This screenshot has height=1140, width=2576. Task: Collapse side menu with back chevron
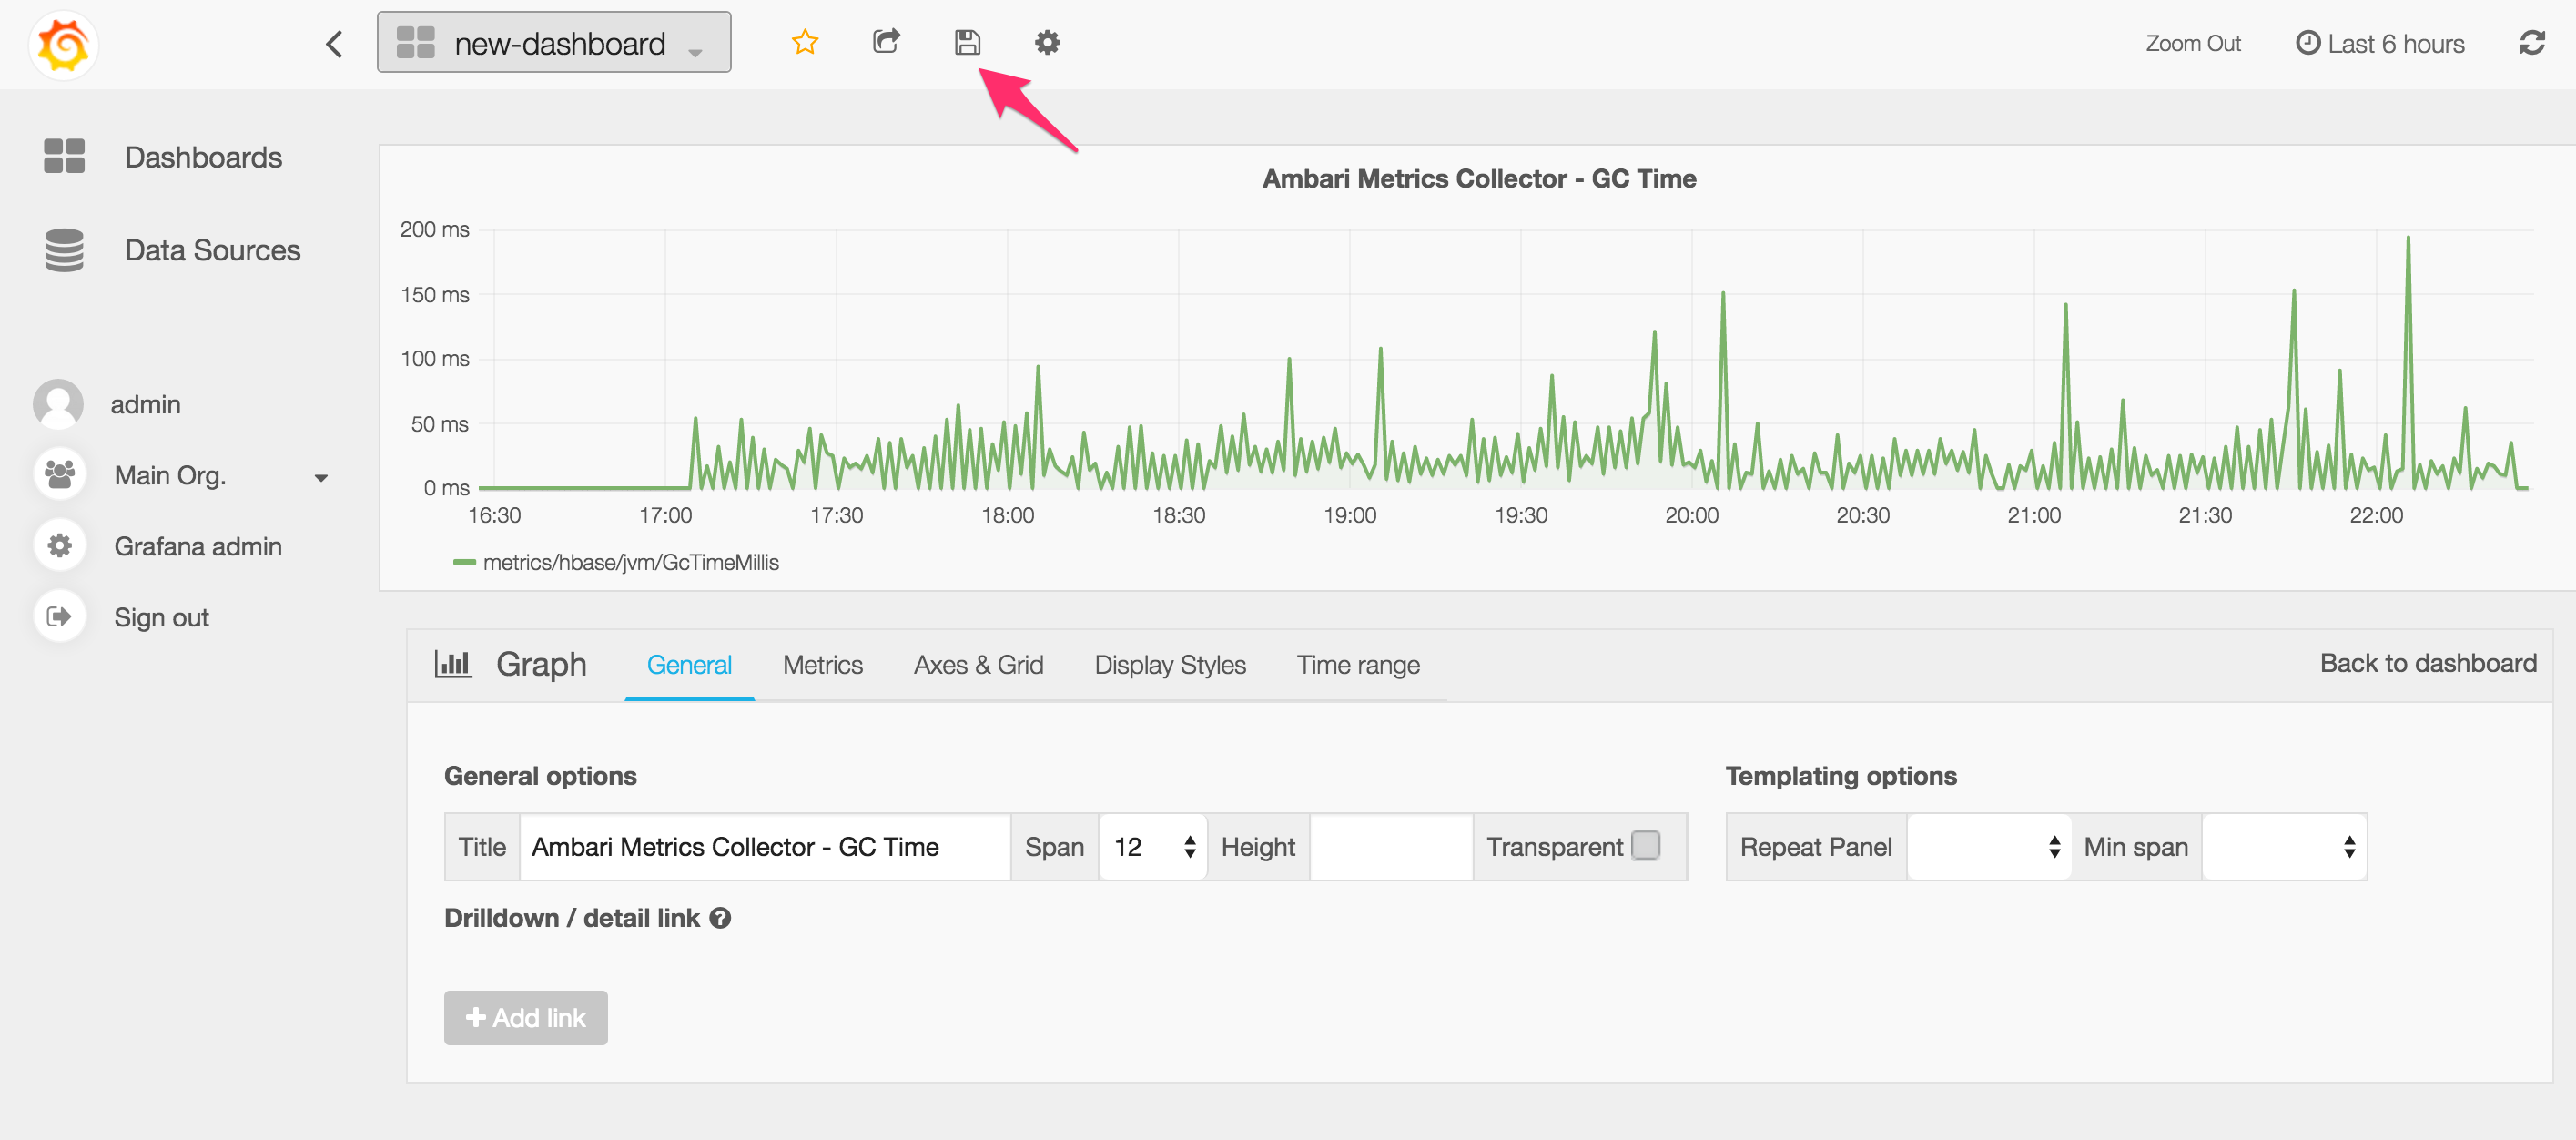(335, 44)
